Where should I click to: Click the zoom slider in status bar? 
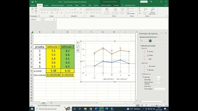pyautogui.click(x=157, y=105)
